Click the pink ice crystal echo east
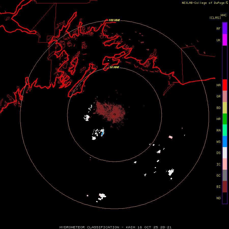This screenshot has width=229, height=229. tap(170, 137)
